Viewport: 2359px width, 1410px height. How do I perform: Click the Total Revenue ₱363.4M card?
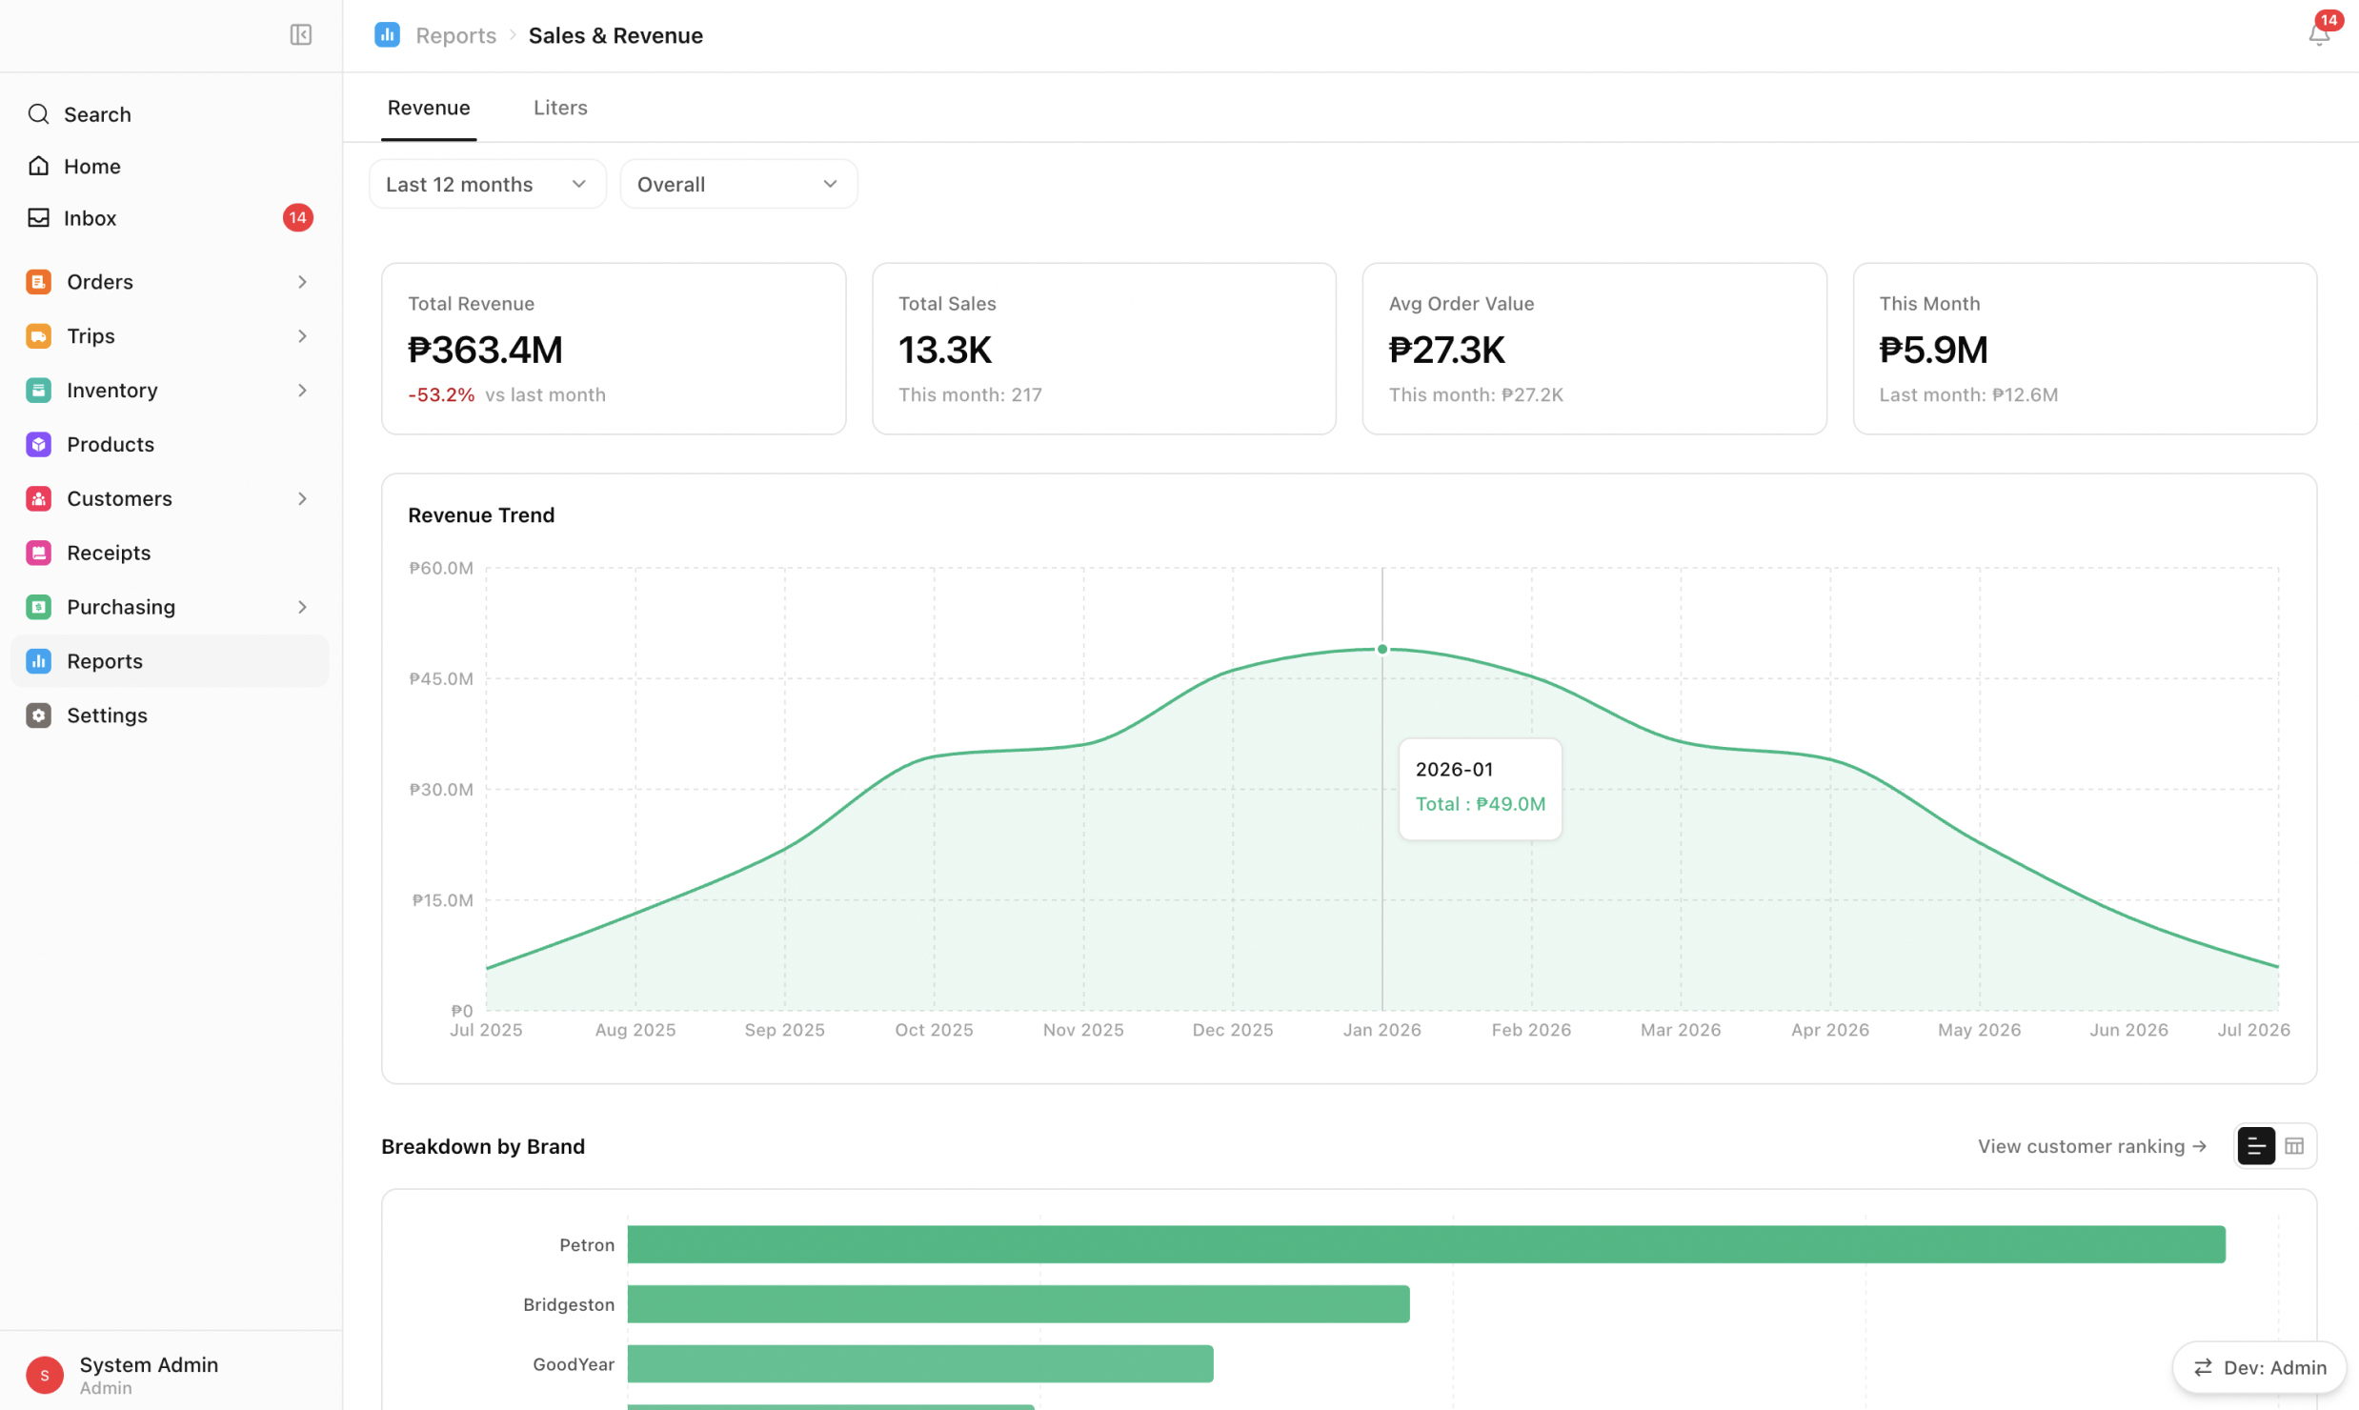(x=614, y=349)
